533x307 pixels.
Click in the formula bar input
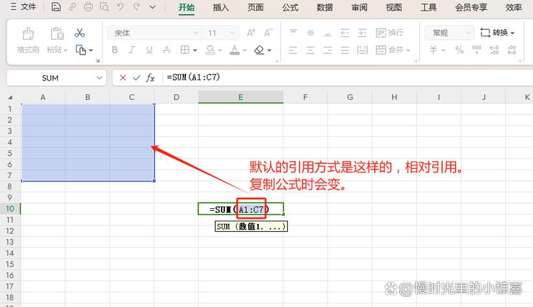click(346, 77)
